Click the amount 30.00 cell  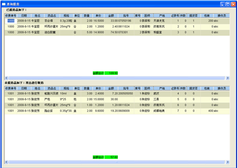coord(111,99)
